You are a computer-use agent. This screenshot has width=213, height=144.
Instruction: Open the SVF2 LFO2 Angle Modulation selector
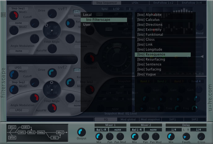click(x=19, y=110)
